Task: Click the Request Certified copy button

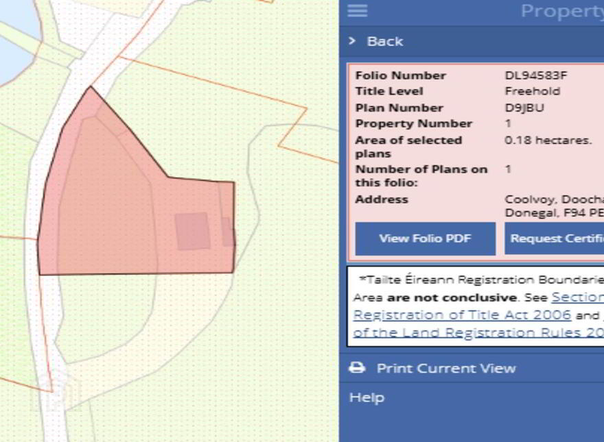Action: click(555, 238)
